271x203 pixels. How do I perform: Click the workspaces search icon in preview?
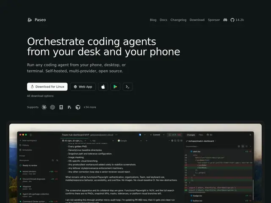[x=53, y=160]
